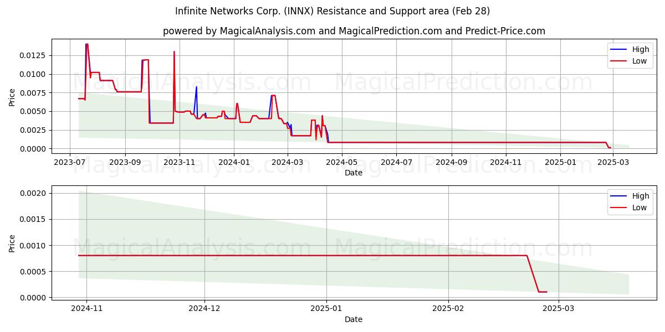
Task: Click the '2024-03' date tick label
Action: [287, 162]
